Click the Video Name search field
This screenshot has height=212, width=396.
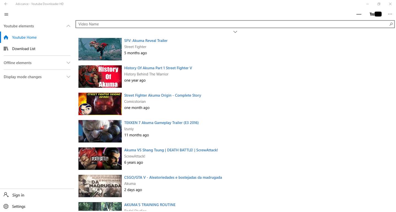235,24
